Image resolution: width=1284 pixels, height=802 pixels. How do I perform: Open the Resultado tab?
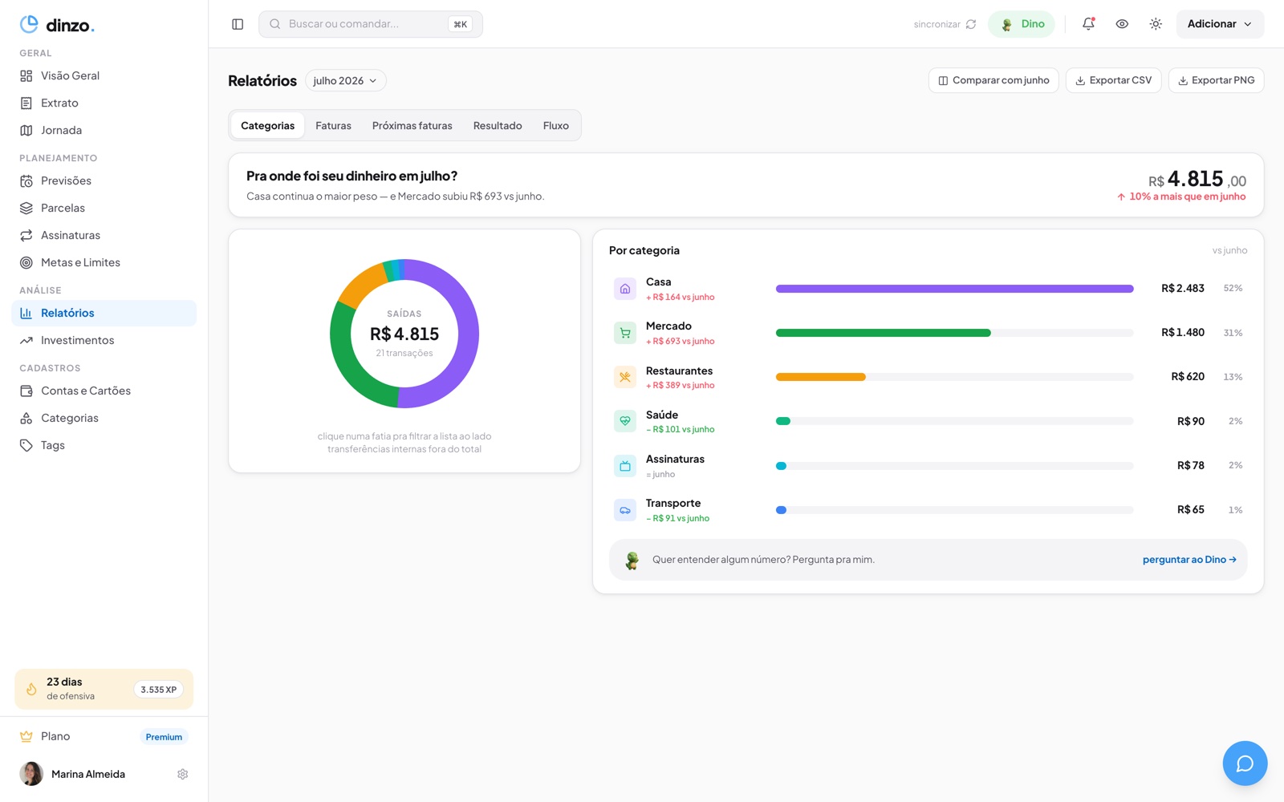click(498, 125)
